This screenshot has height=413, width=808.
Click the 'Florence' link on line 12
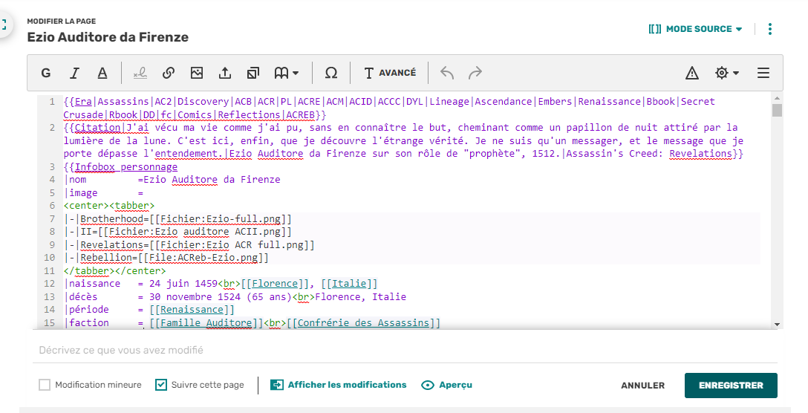point(275,284)
